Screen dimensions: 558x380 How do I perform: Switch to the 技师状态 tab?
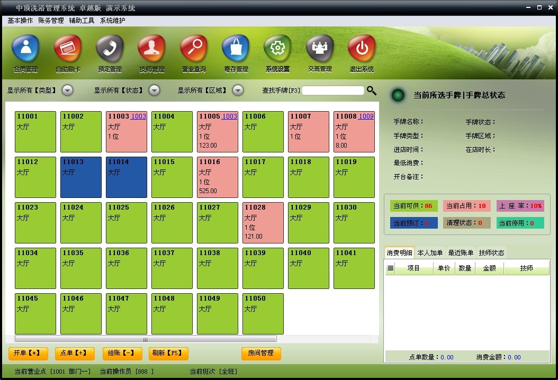pos(491,252)
